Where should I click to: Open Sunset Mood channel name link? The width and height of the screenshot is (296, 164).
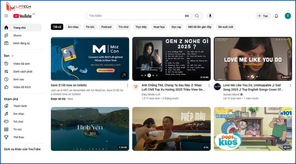coord(231,94)
